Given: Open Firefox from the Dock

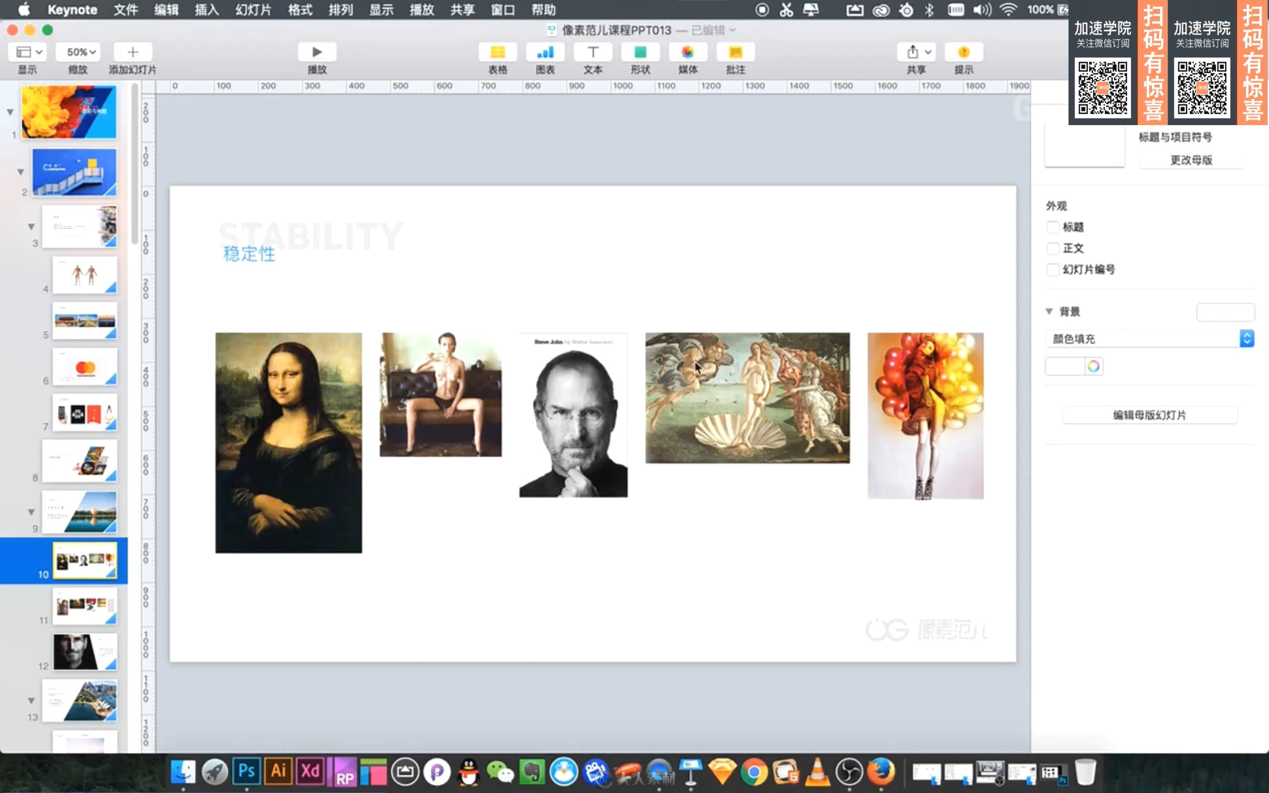Looking at the screenshot, I should [x=881, y=772].
